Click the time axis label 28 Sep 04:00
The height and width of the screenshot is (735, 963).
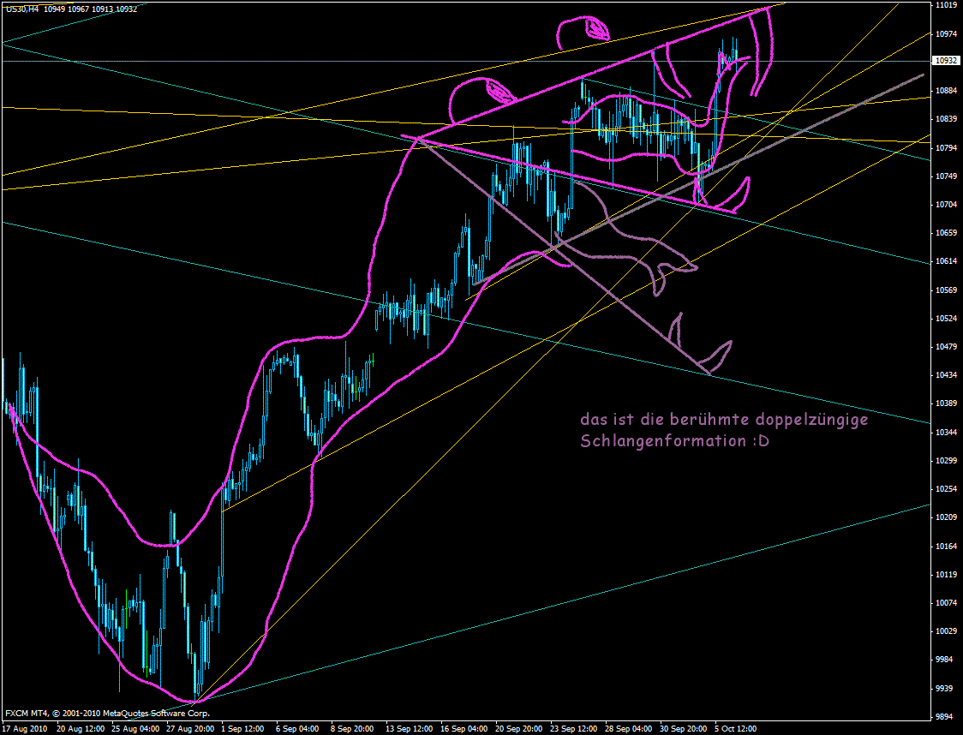point(629,729)
